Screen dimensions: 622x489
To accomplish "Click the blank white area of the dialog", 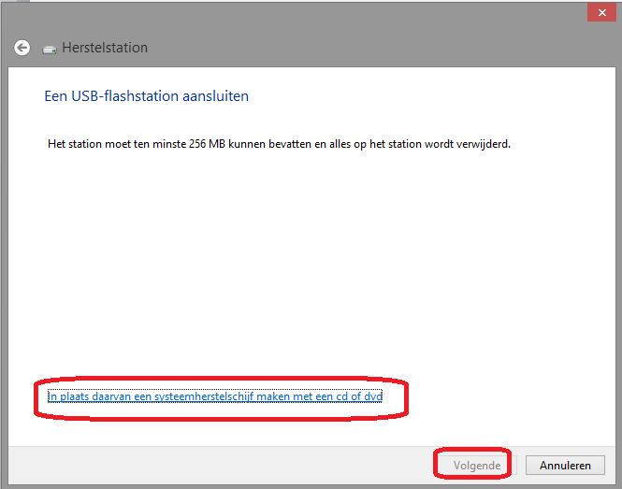I will 309,271.
